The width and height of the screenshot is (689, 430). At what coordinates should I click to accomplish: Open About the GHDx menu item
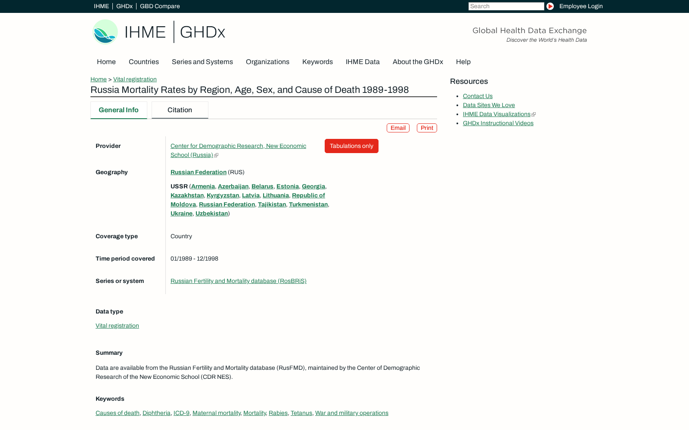click(x=418, y=62)
